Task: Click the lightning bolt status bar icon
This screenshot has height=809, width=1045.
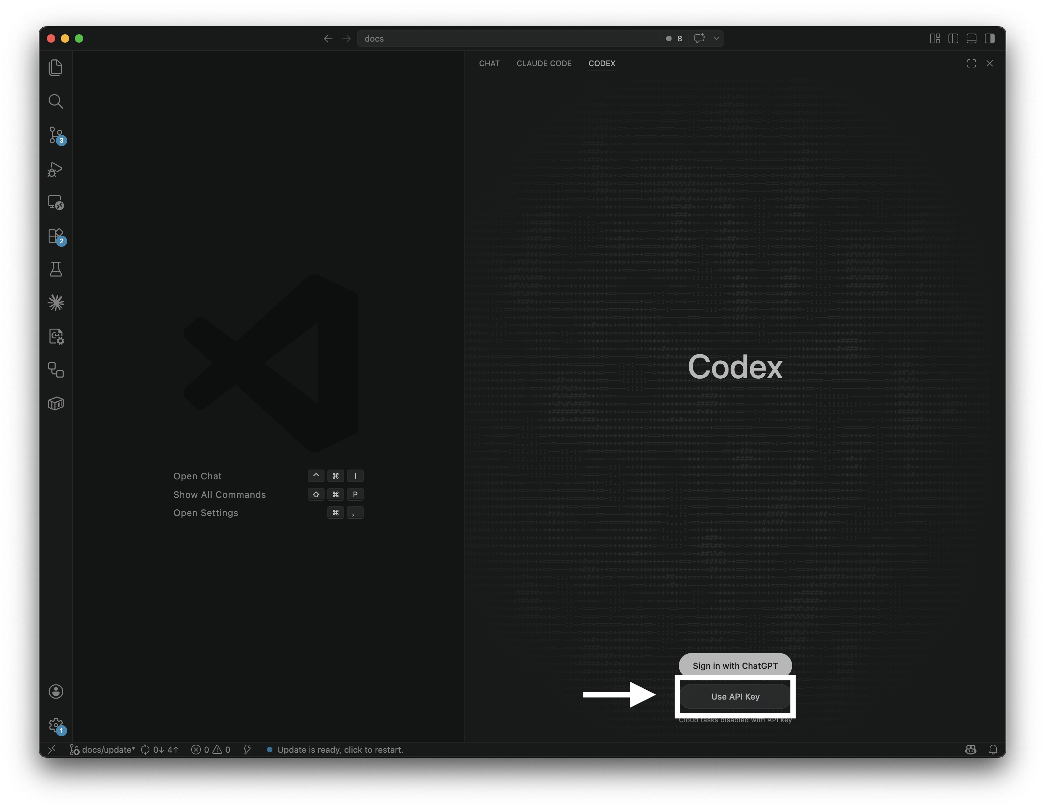Action: pos(247,749)
